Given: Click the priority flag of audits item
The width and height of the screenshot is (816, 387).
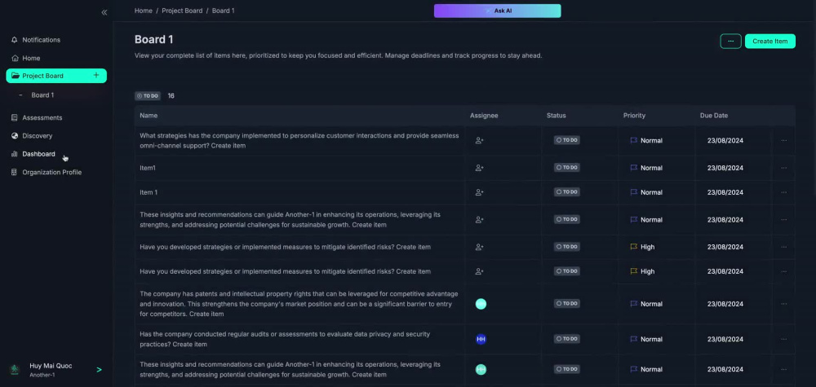Looking at the screenshot, I should coord(634,339).
